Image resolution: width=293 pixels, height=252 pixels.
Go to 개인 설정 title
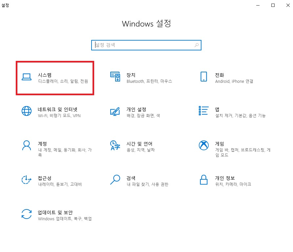(136, 109)
